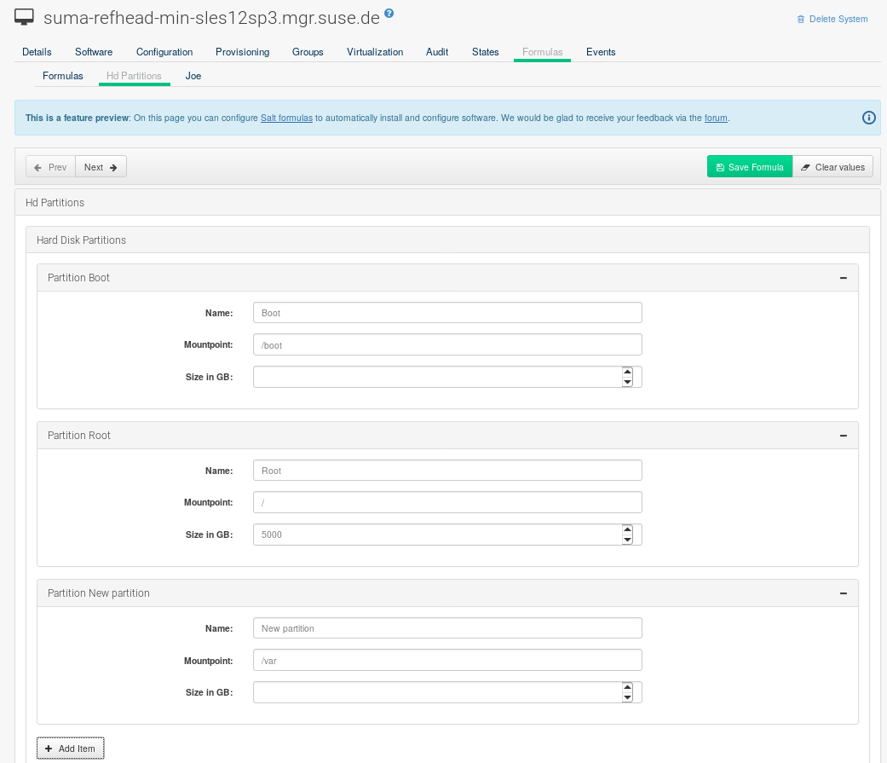This screenshot has width=887, height=763.
Task: Open the forum link in the feature preview message
Action: tap(716, 118)
